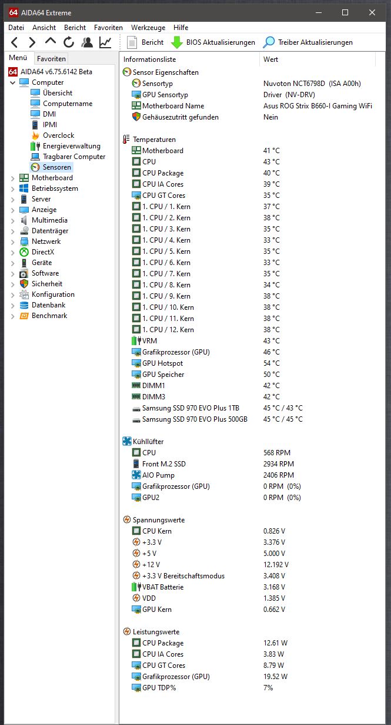Click the VBAT Batterie battery icon

pyautogui.click(x=136, y=587)
